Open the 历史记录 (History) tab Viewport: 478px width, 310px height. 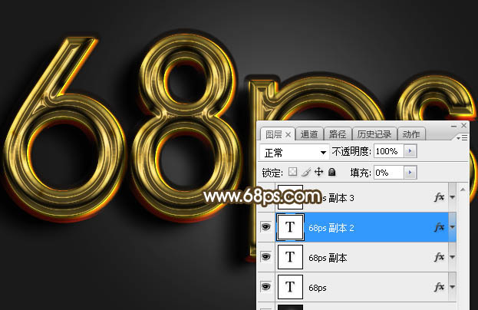click(374, 134)
